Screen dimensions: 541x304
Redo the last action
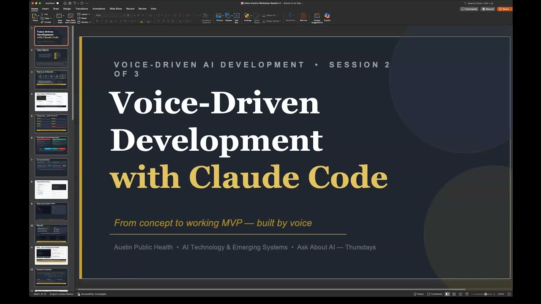tap(82, 3)
